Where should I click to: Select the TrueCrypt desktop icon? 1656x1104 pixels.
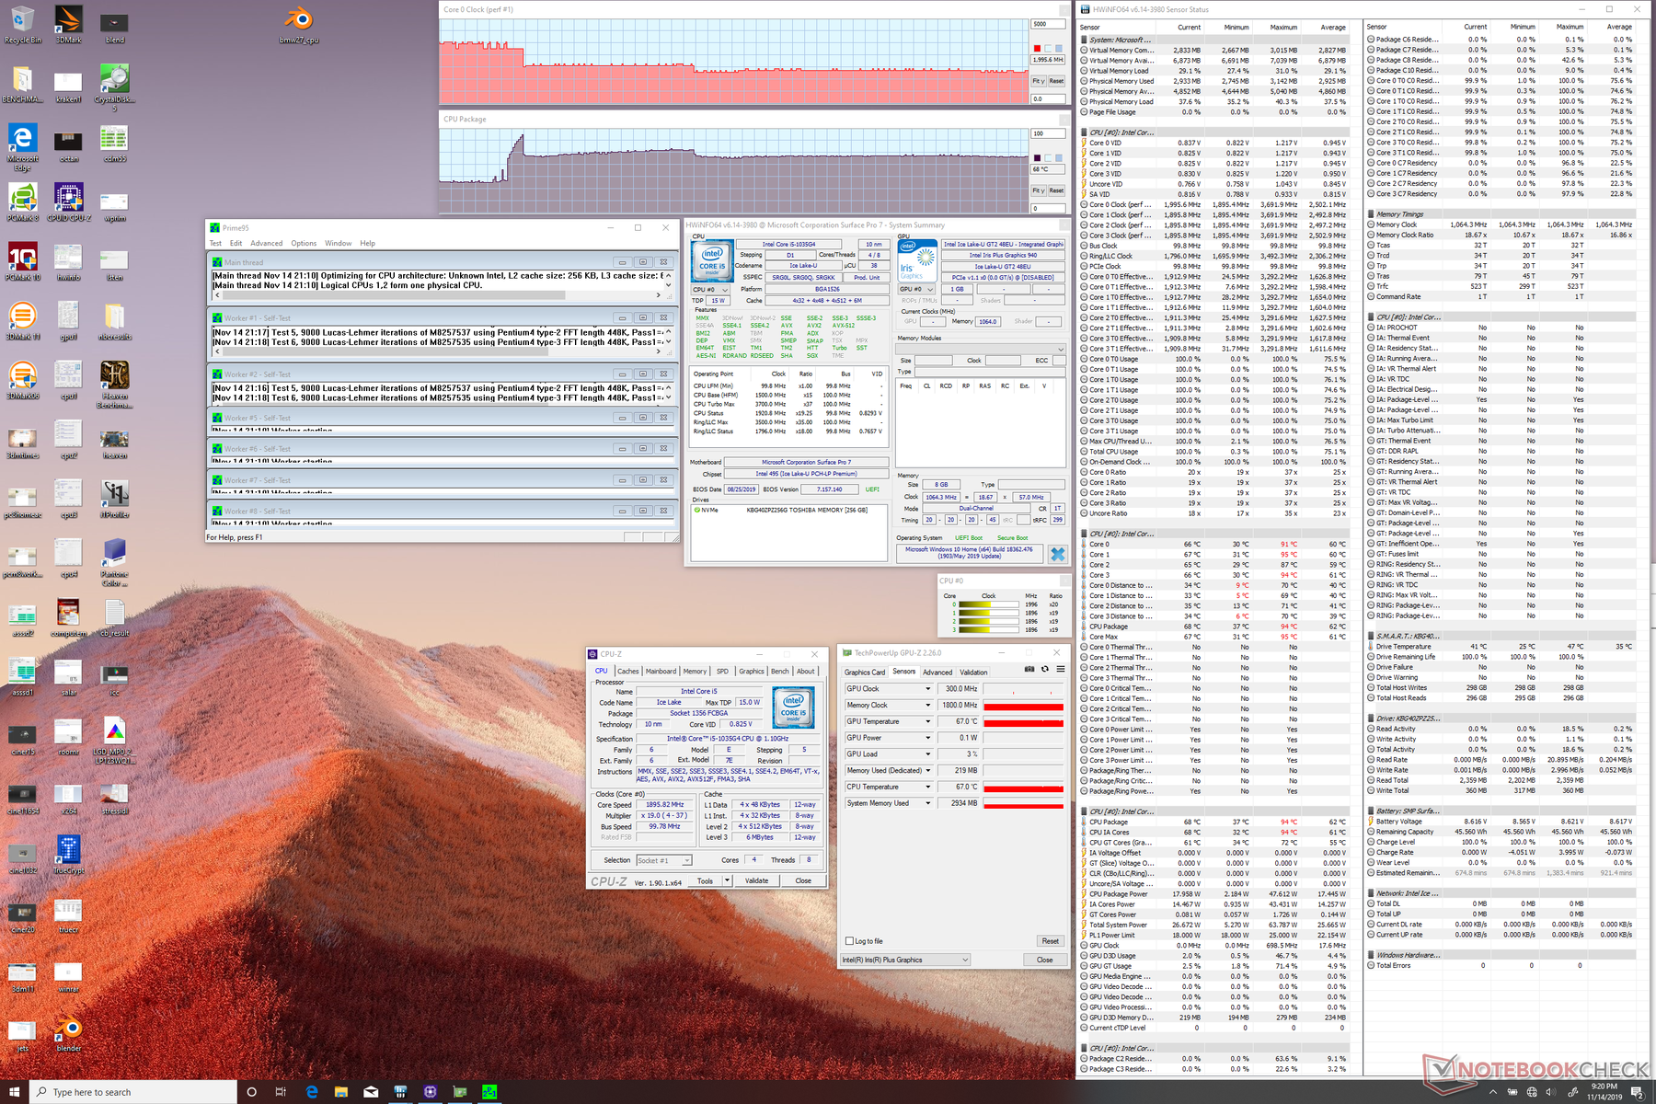(68, 855)
